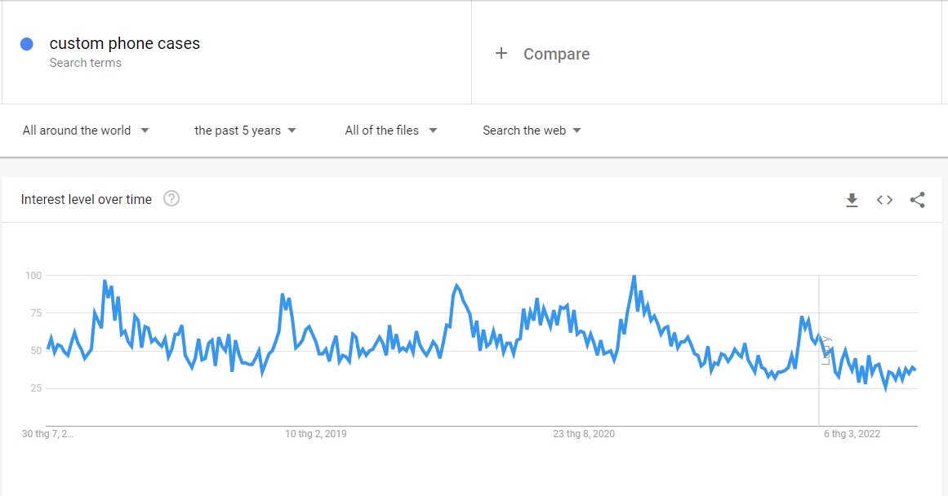This screenshot has height=496, width=948.
Task: Open help for Interest level over time
Action: pos(171,199)
